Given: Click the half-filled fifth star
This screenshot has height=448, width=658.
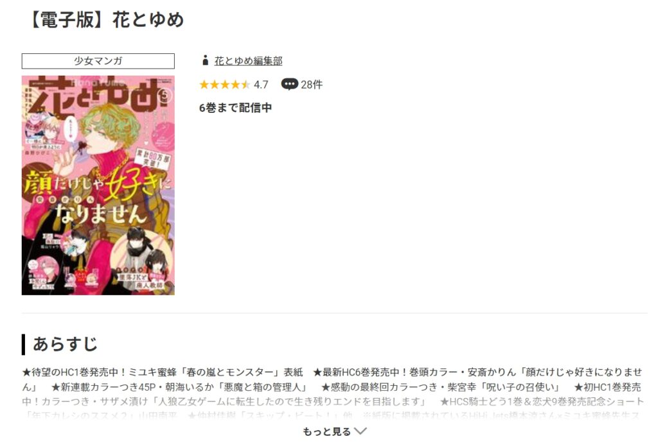Looking at the screenshot, I should [x=245, y=85].
